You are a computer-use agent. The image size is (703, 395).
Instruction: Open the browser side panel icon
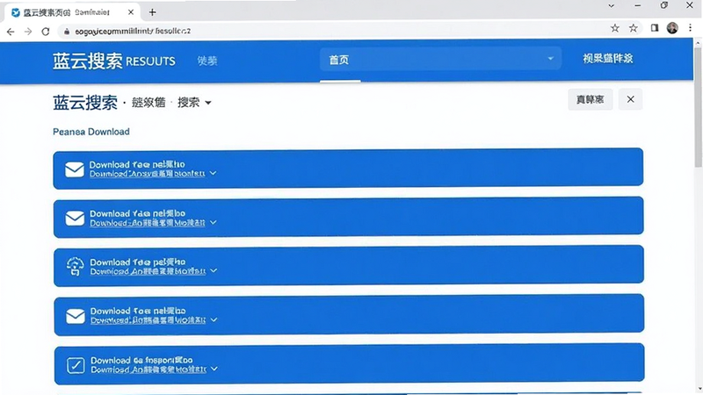tap(655, 28)
